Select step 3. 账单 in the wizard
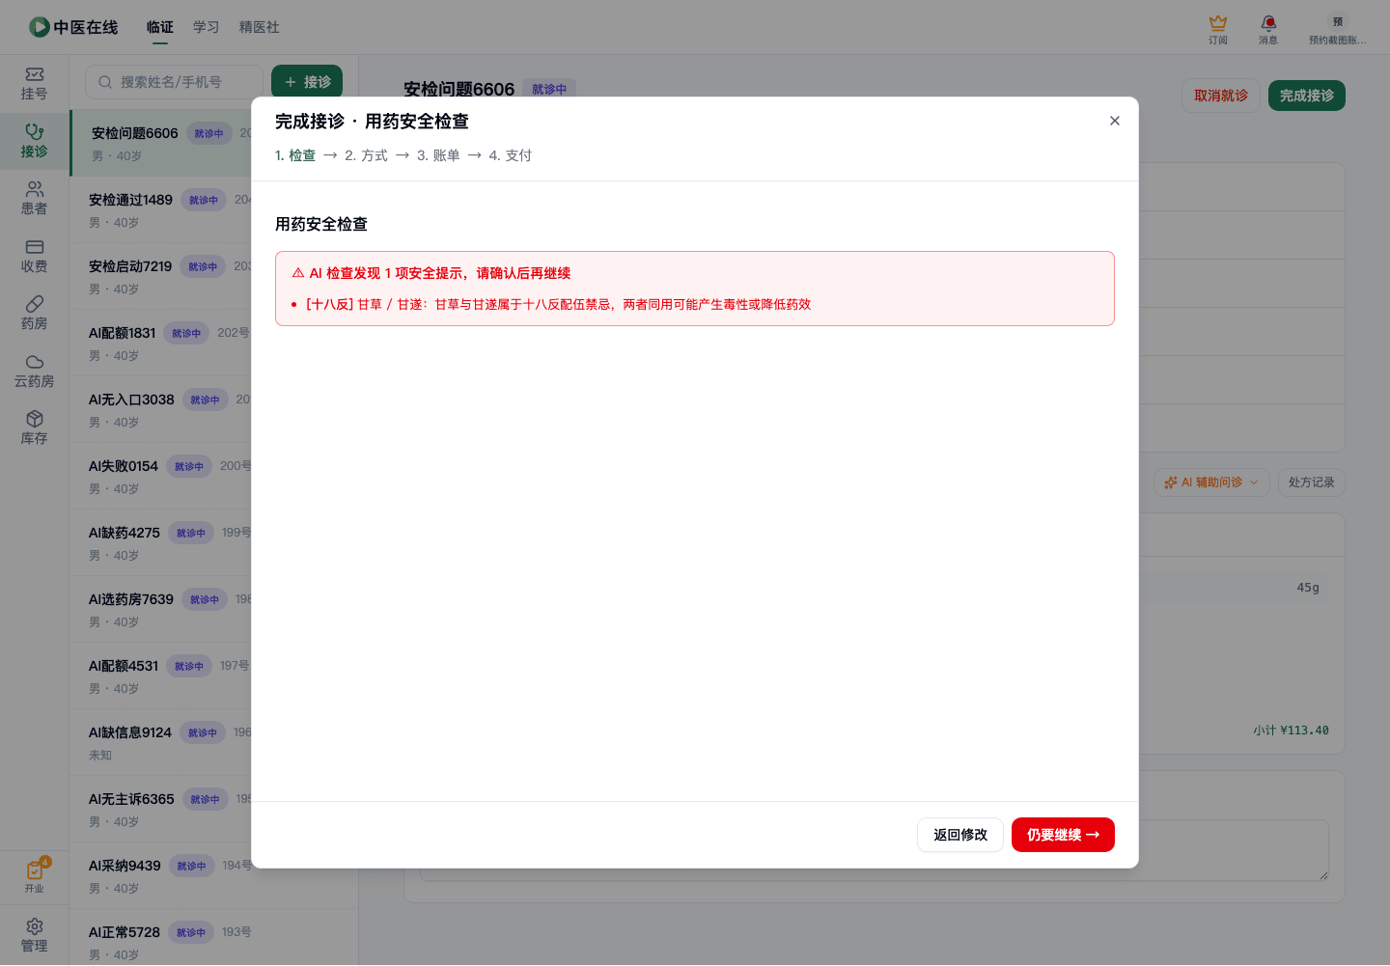This screenshot has height=966, width=1390. 438,155
